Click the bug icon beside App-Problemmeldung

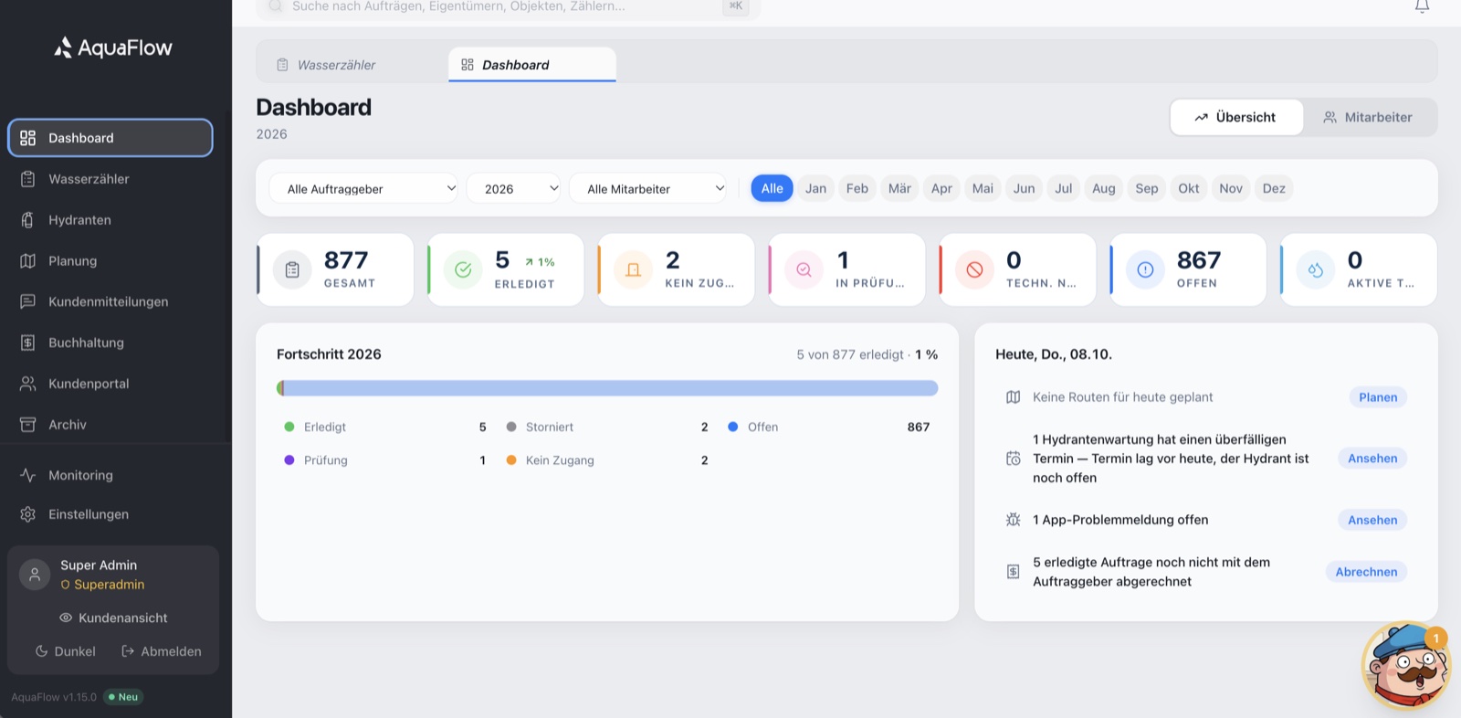pos(1013,520)
